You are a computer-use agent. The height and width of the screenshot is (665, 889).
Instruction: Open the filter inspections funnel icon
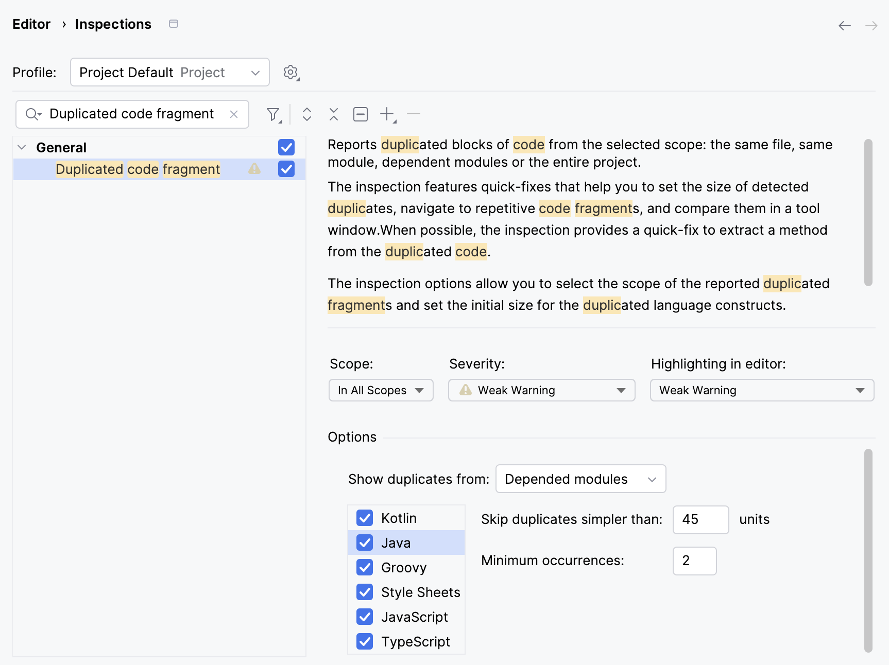tap(273, 114)
